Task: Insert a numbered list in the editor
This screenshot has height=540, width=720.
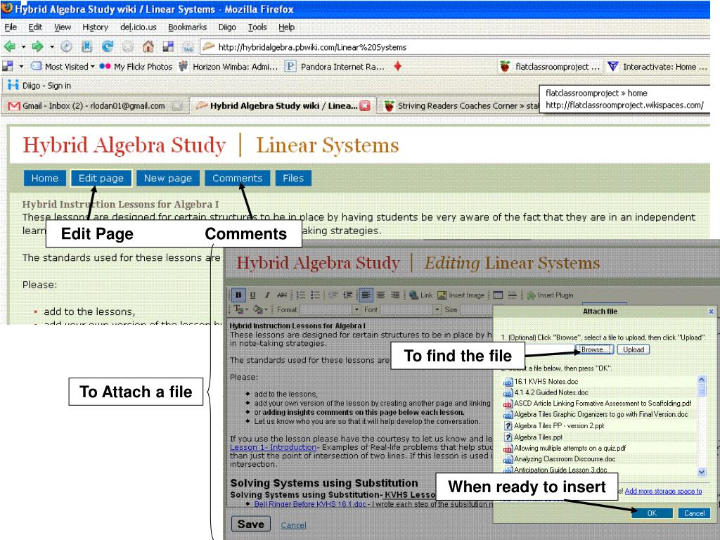Action: 301,295
